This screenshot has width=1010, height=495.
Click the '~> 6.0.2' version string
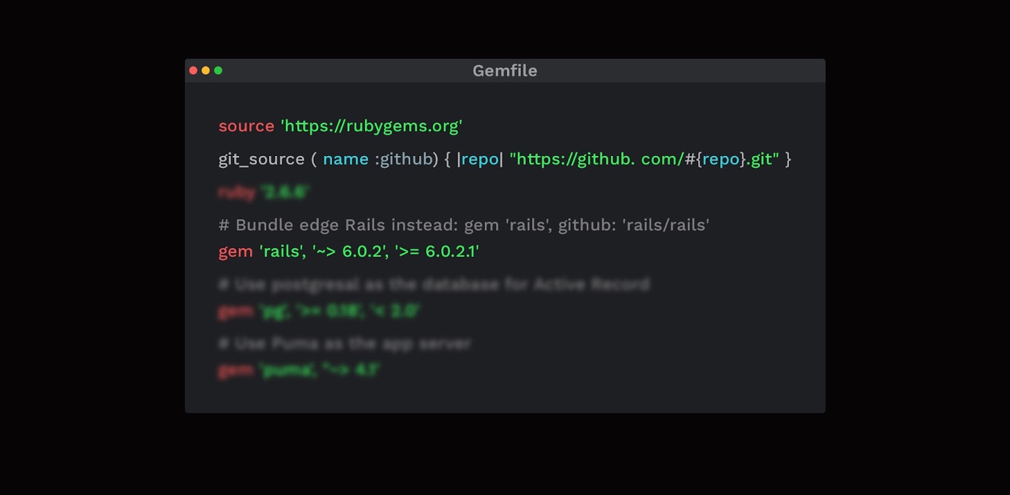(350, 251)
